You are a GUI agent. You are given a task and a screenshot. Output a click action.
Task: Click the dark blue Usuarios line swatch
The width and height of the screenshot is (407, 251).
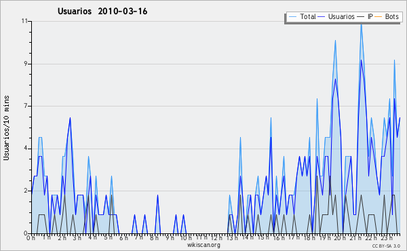click(322, 17)
